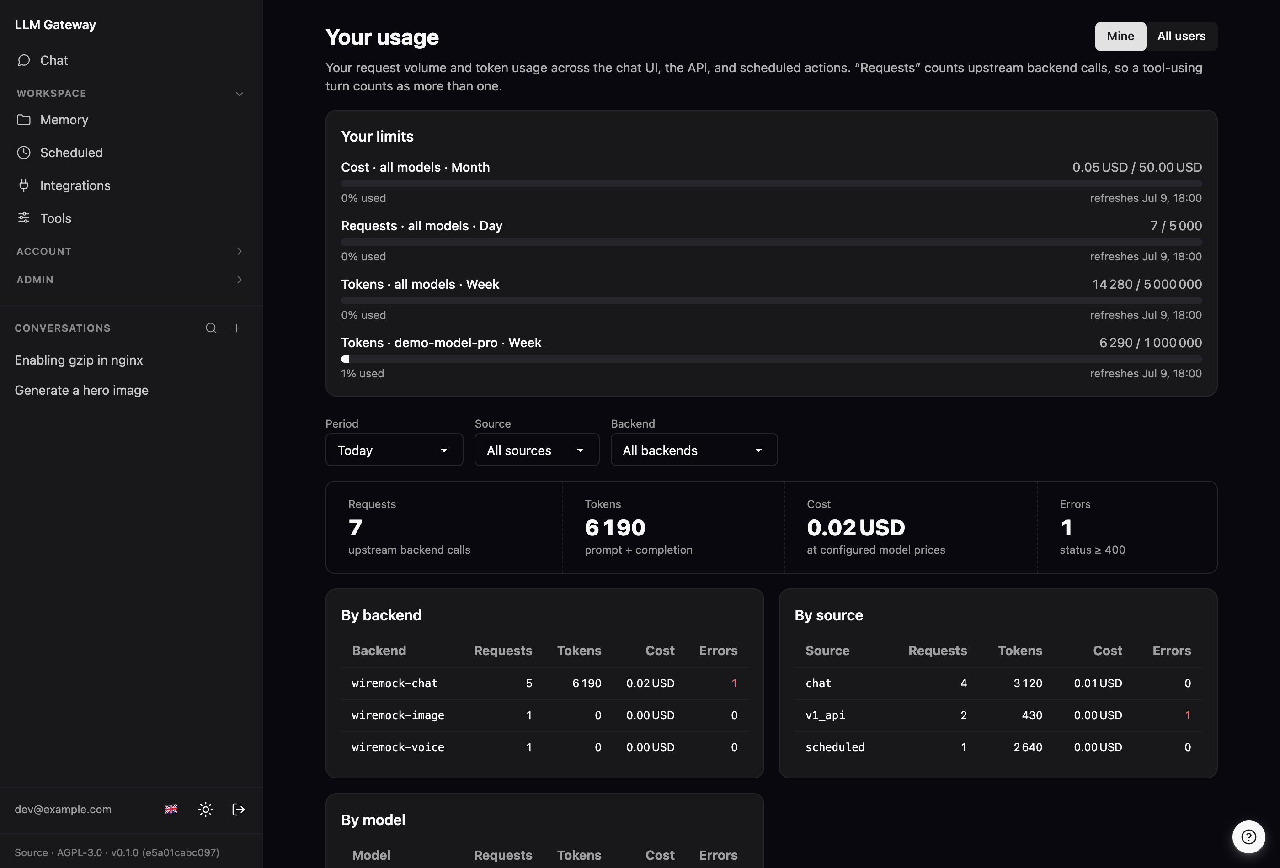Click the v1_api source row
This screenshot has height=868, width=1280.
click(x=998, y=715)
